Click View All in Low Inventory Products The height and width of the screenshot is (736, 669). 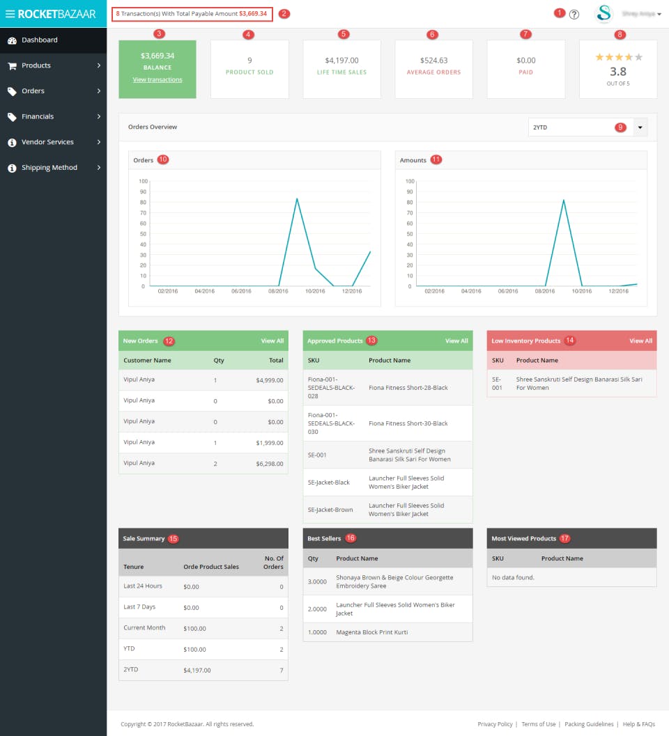tap(641, 340)
